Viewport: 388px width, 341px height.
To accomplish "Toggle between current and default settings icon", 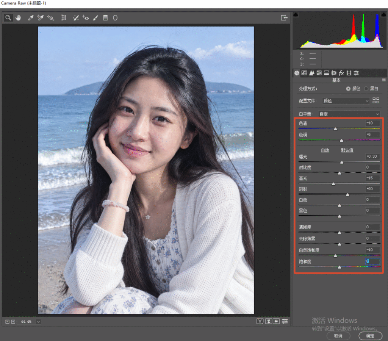I will [285, 321].
